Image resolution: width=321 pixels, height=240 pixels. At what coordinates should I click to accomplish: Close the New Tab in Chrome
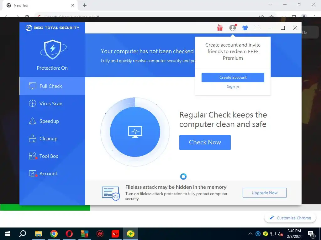coord(73,5)
